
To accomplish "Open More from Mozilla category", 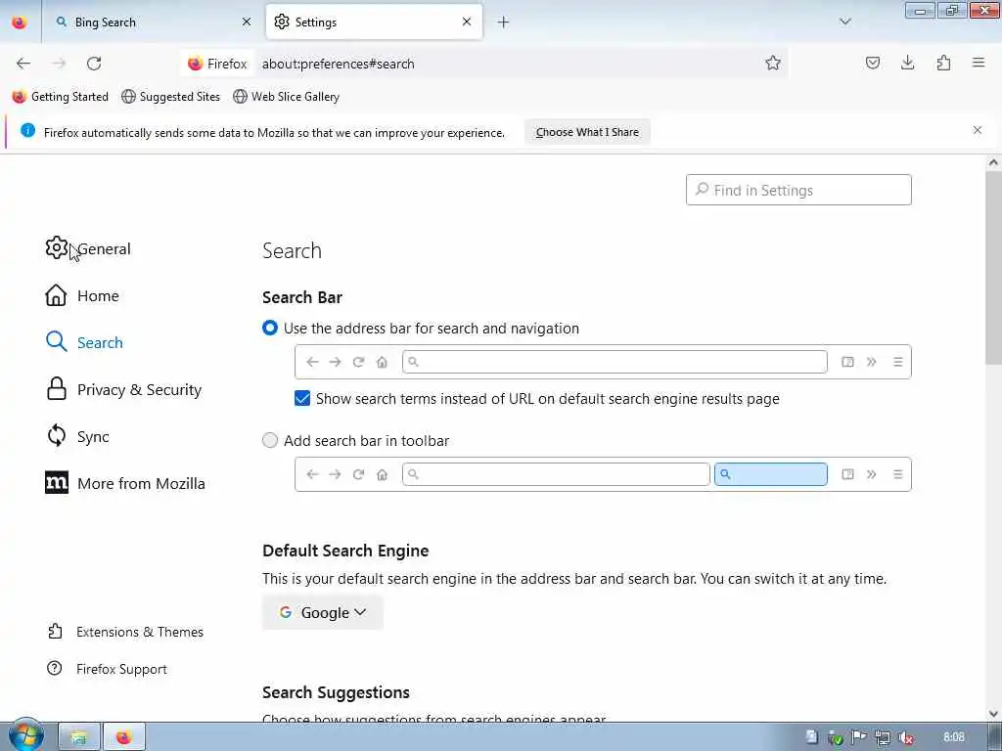I will click(x=125, y=483).
